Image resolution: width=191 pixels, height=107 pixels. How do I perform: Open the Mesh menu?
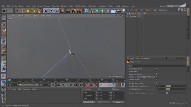pyautogui.click(x=34, y=6)
